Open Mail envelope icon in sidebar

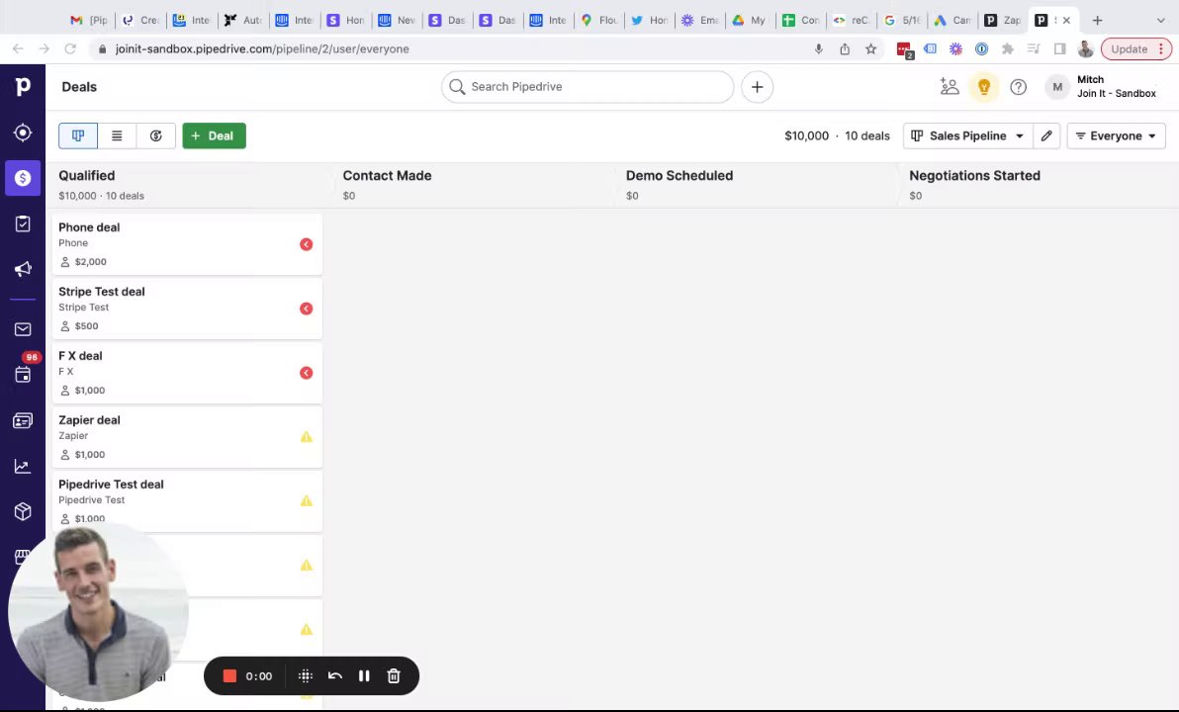[23, 329]
